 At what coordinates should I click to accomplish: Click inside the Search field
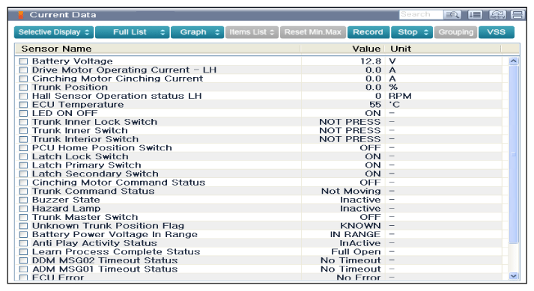421,15
